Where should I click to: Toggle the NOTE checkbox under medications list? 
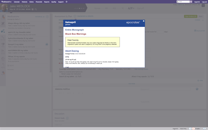tap(8, 66)
